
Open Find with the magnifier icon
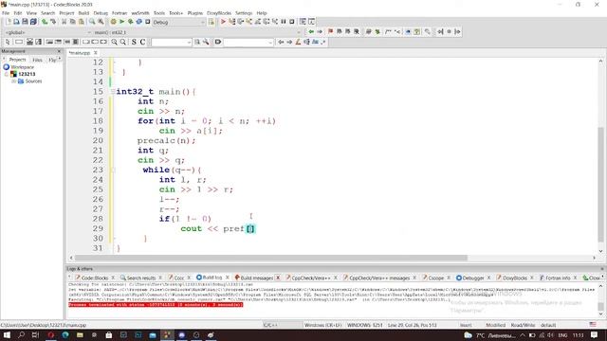[x=92, y=22]
